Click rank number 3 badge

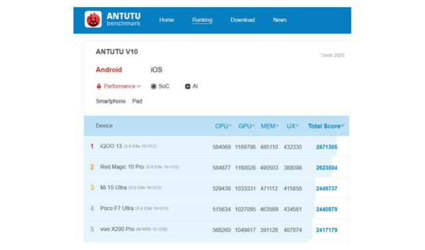tap(92, 188)
